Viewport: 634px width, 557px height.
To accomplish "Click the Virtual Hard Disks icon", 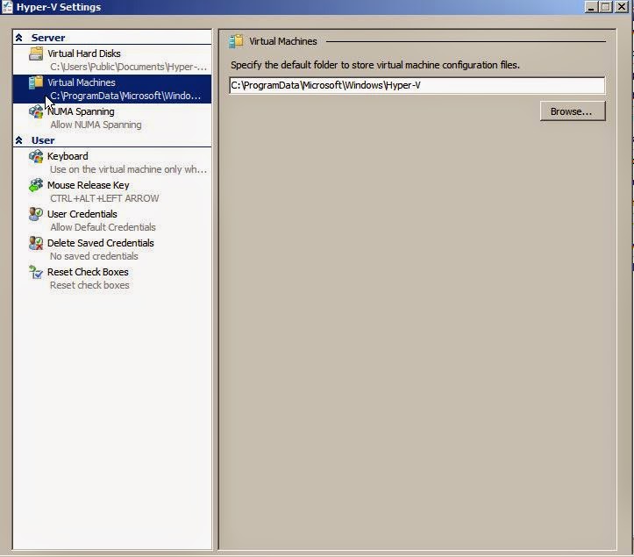I will tap(36, 54).
